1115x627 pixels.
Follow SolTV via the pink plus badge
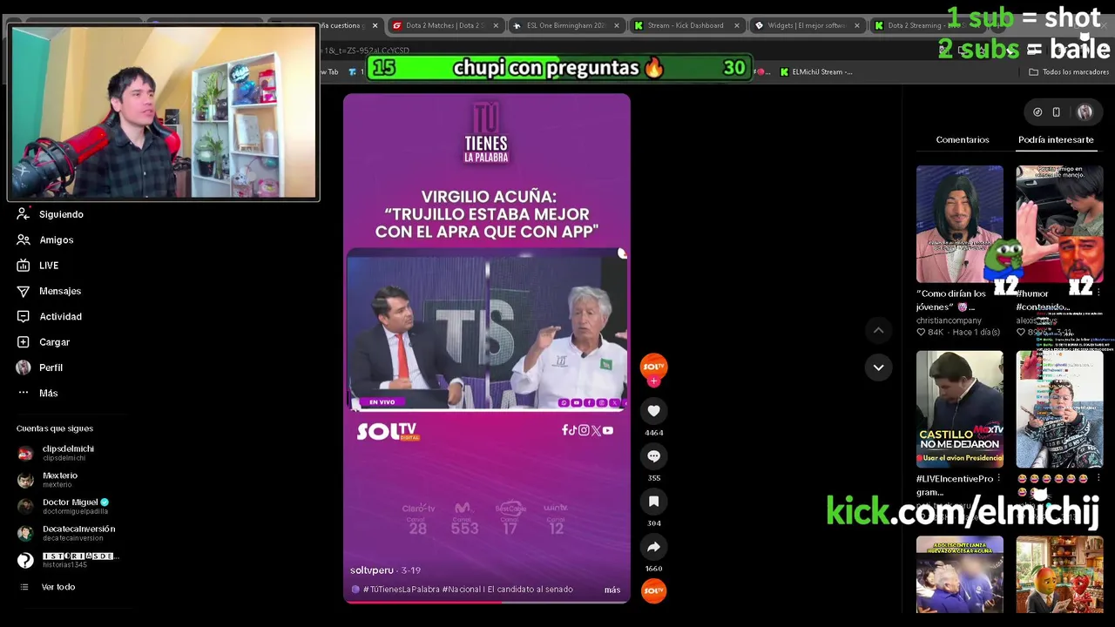654,381
